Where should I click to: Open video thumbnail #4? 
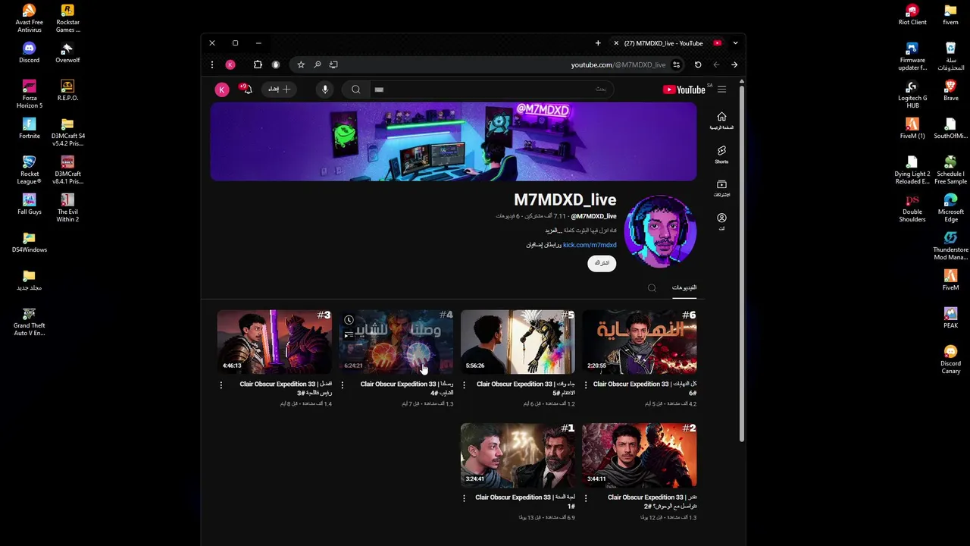click(x=396, y=341)
